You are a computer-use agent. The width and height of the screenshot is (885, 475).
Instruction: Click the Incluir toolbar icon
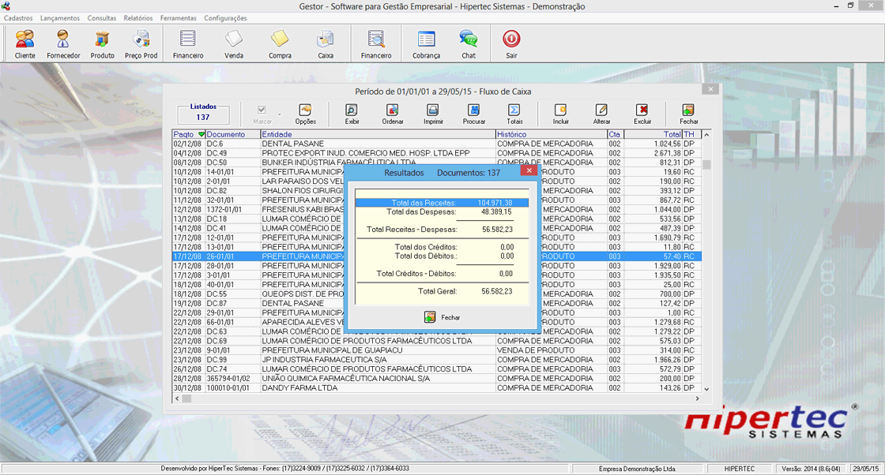(560, 114)
